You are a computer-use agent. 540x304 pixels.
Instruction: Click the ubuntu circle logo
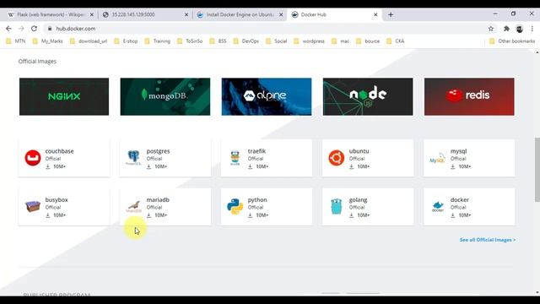pyautogui.click(x=336, y=158)
